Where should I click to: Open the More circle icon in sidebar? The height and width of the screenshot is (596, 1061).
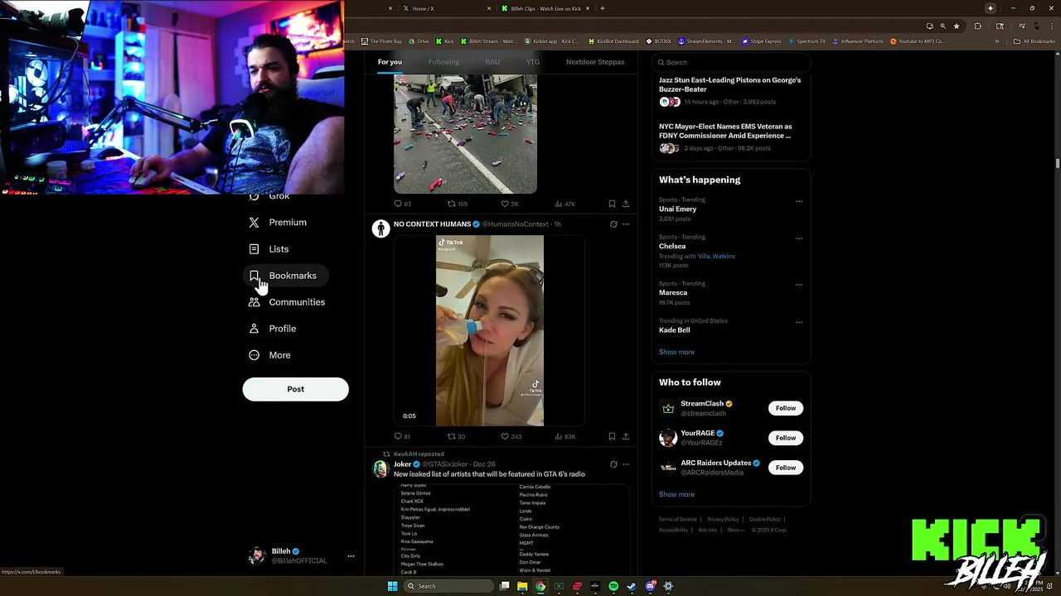(254, 355)
